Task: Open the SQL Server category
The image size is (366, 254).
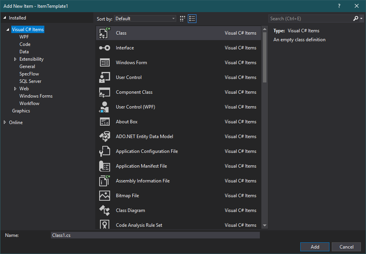Action: (x=30, y=81)
